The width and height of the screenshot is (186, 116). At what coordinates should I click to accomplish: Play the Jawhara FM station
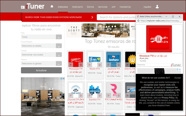[x=109, y=64]
